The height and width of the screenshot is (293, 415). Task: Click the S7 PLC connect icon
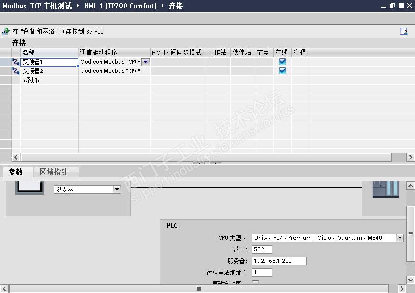(6, 32)
